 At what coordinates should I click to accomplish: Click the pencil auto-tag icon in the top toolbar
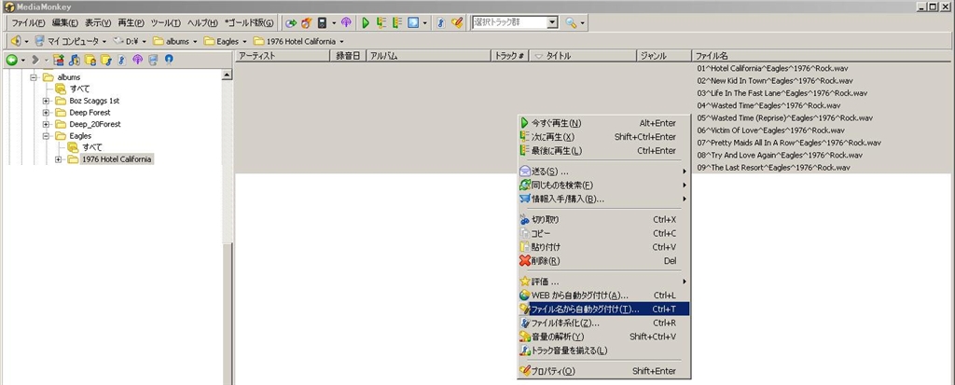pos(457,22)
